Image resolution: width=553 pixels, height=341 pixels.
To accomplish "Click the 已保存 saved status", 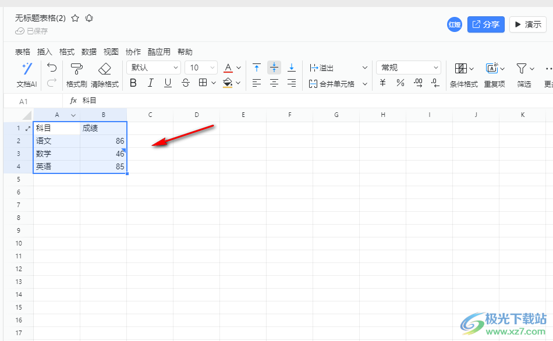I will [x=31, y=31].
